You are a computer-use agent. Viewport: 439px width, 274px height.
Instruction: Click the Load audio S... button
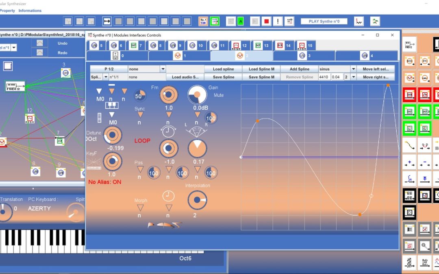[185, 77]
